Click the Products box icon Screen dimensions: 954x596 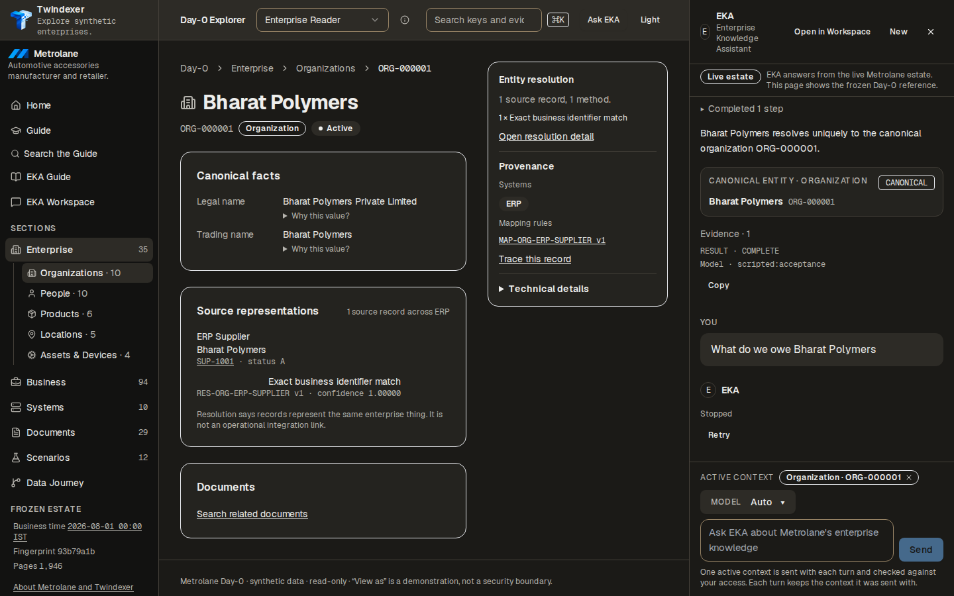coord(32,314)
